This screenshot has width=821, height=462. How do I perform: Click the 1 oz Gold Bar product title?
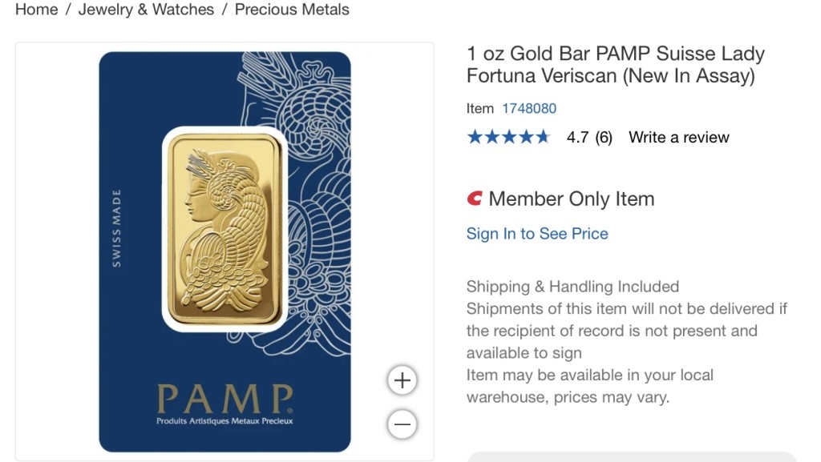615,65
